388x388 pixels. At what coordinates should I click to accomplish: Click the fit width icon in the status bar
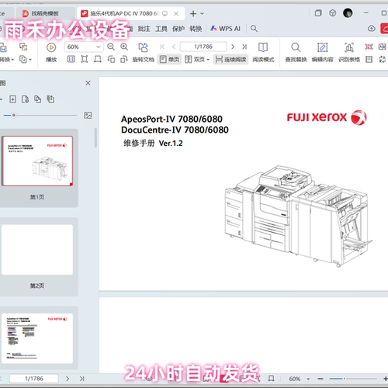[x=271, y=379]
